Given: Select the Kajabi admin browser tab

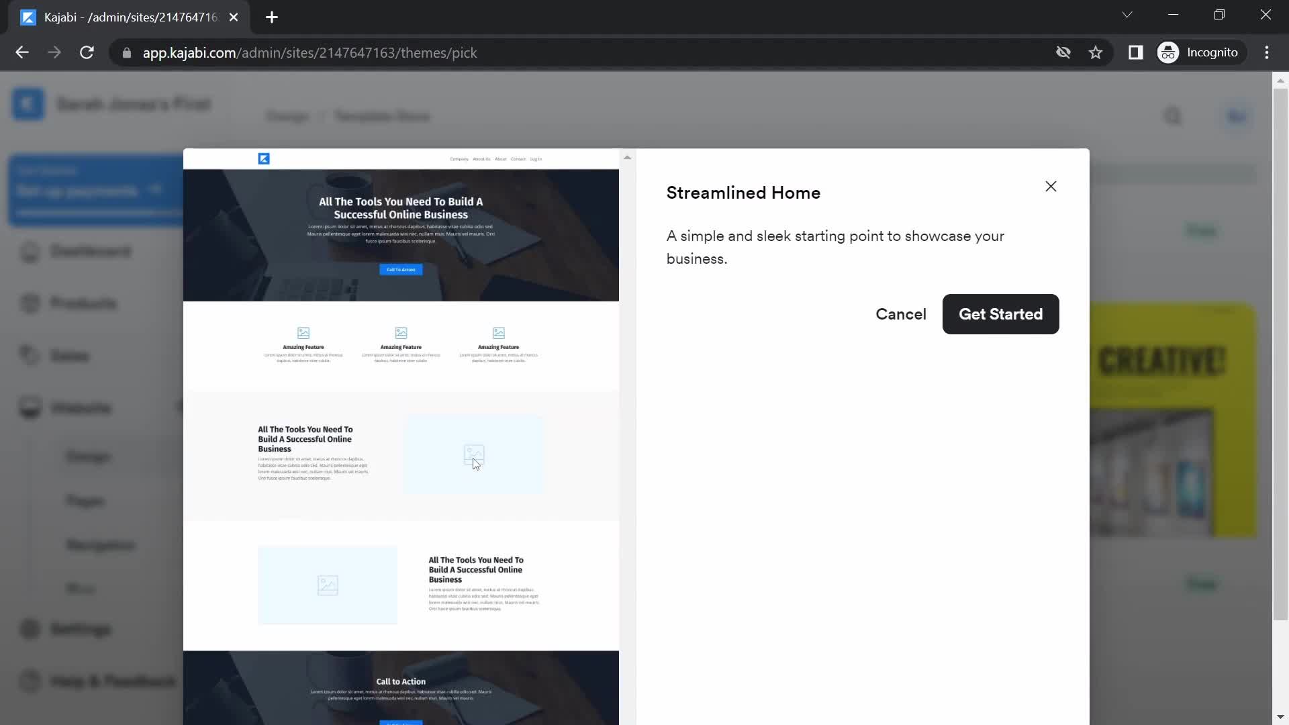Looking at the screenshot, I should [x=128, y=17].
